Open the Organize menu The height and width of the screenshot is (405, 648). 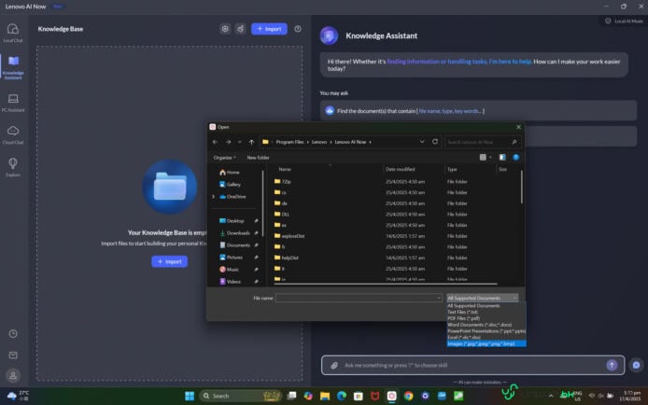[224, 158]
